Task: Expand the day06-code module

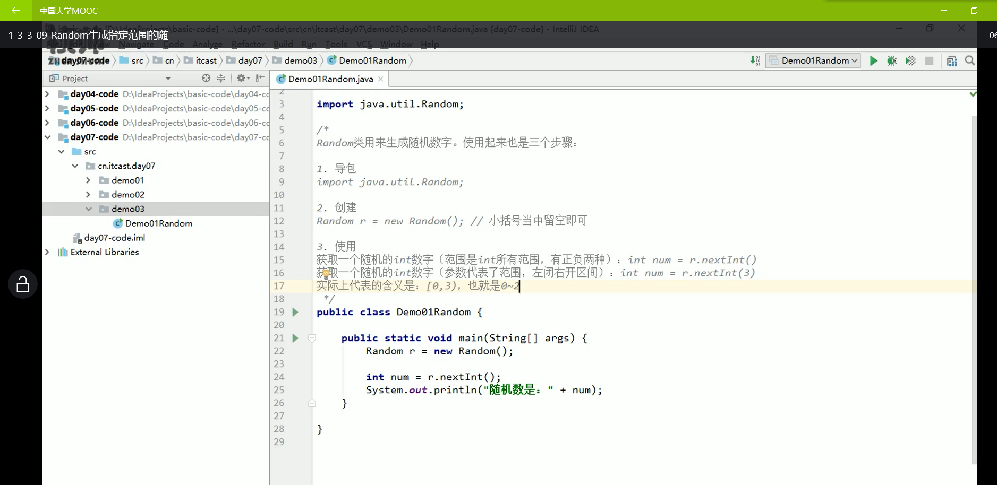Action: pyautogui.click(x=47, y=123)
